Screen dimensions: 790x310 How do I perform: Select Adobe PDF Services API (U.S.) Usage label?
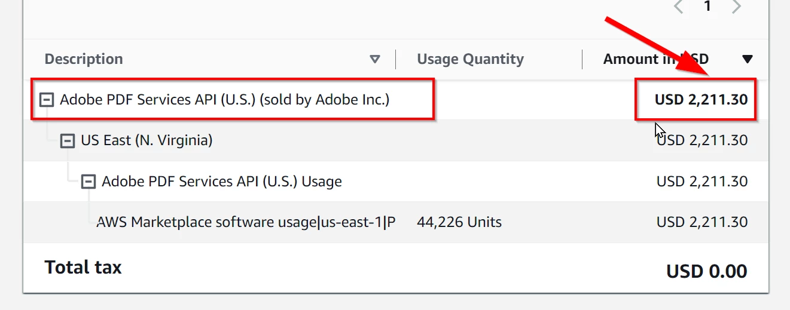click(221, 181)
